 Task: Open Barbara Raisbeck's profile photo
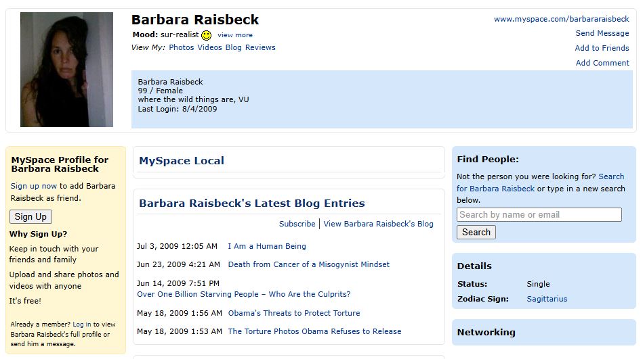point(66,69)
